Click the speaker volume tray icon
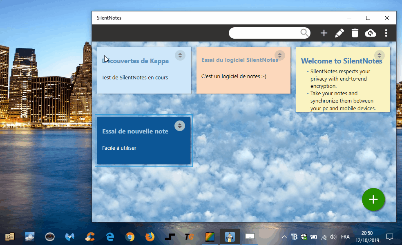The image size is (402, 245). coord(333,237)
